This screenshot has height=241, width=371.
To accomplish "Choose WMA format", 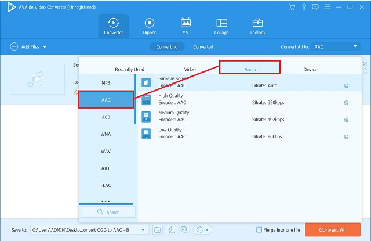I will (x=106, y=134).
